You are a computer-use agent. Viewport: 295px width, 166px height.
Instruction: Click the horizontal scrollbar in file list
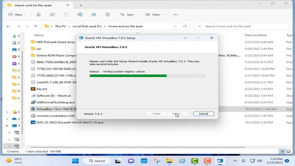[x=138, y=147]
